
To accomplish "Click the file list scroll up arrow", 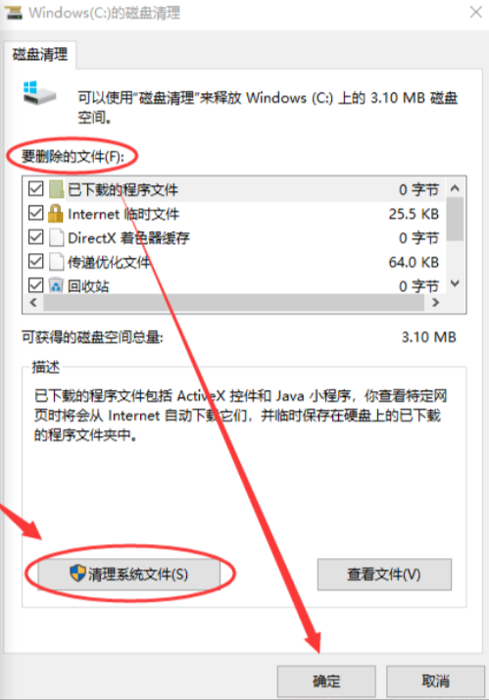I will pyautogui.click(x=455, y=188).
